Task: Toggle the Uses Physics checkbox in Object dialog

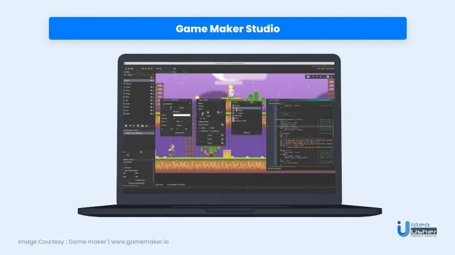Action: [x=209, y=131]
